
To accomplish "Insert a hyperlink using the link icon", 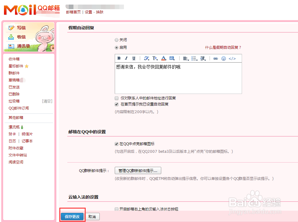I will pos(215,58).
